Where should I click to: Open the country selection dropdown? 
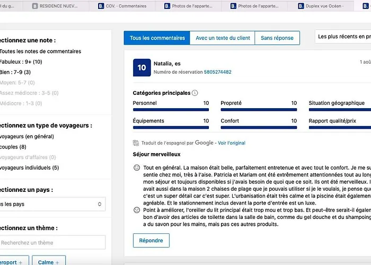(52, 204)
